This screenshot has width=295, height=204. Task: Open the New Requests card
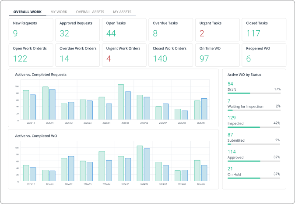[31, 29]
